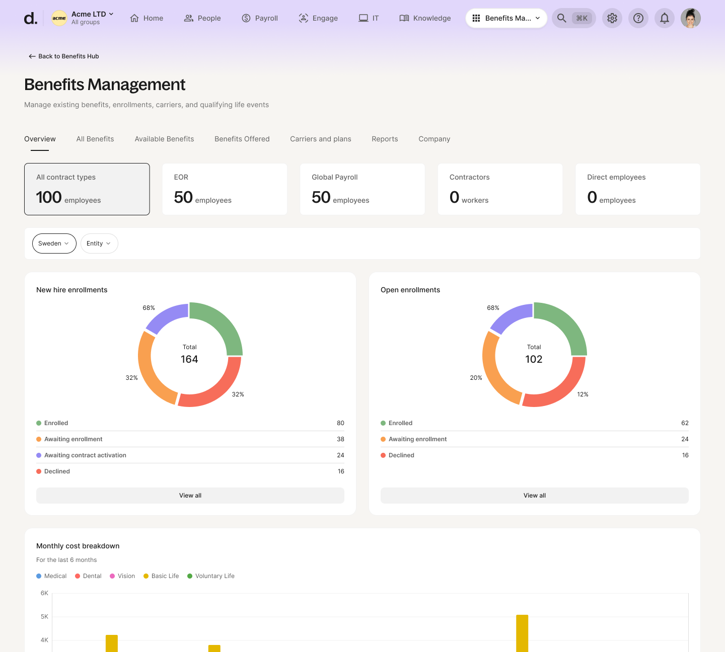Viewport: 725px width, 652px height.
Task: Click the apps grid icon
Action: (x=476, y=18)
